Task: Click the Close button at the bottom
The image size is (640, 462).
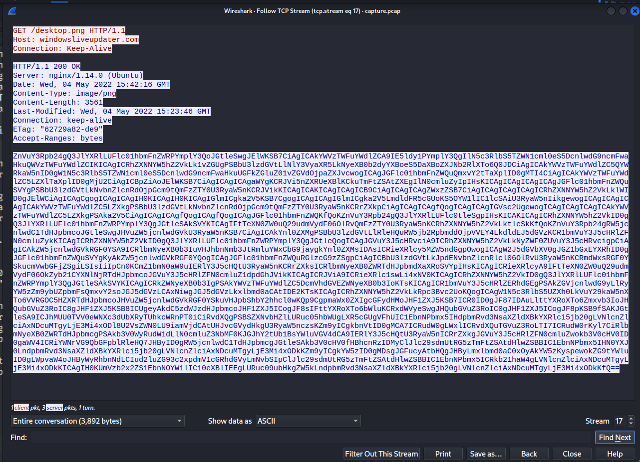Action: tap(572, 454)
